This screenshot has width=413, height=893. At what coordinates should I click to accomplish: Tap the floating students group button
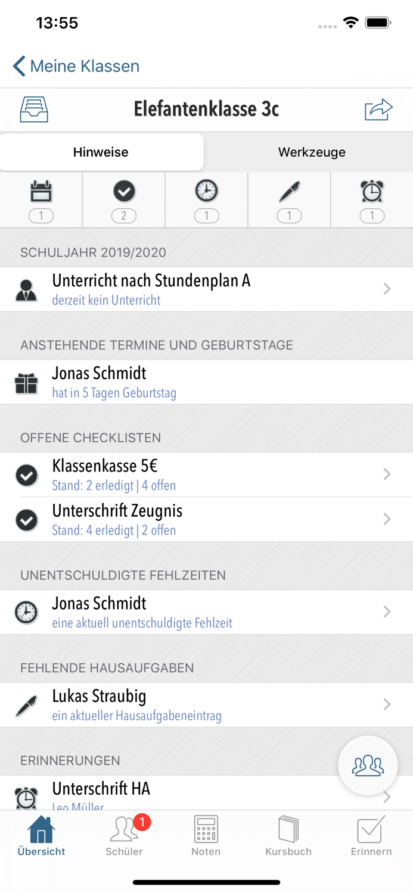coord(368,766)
